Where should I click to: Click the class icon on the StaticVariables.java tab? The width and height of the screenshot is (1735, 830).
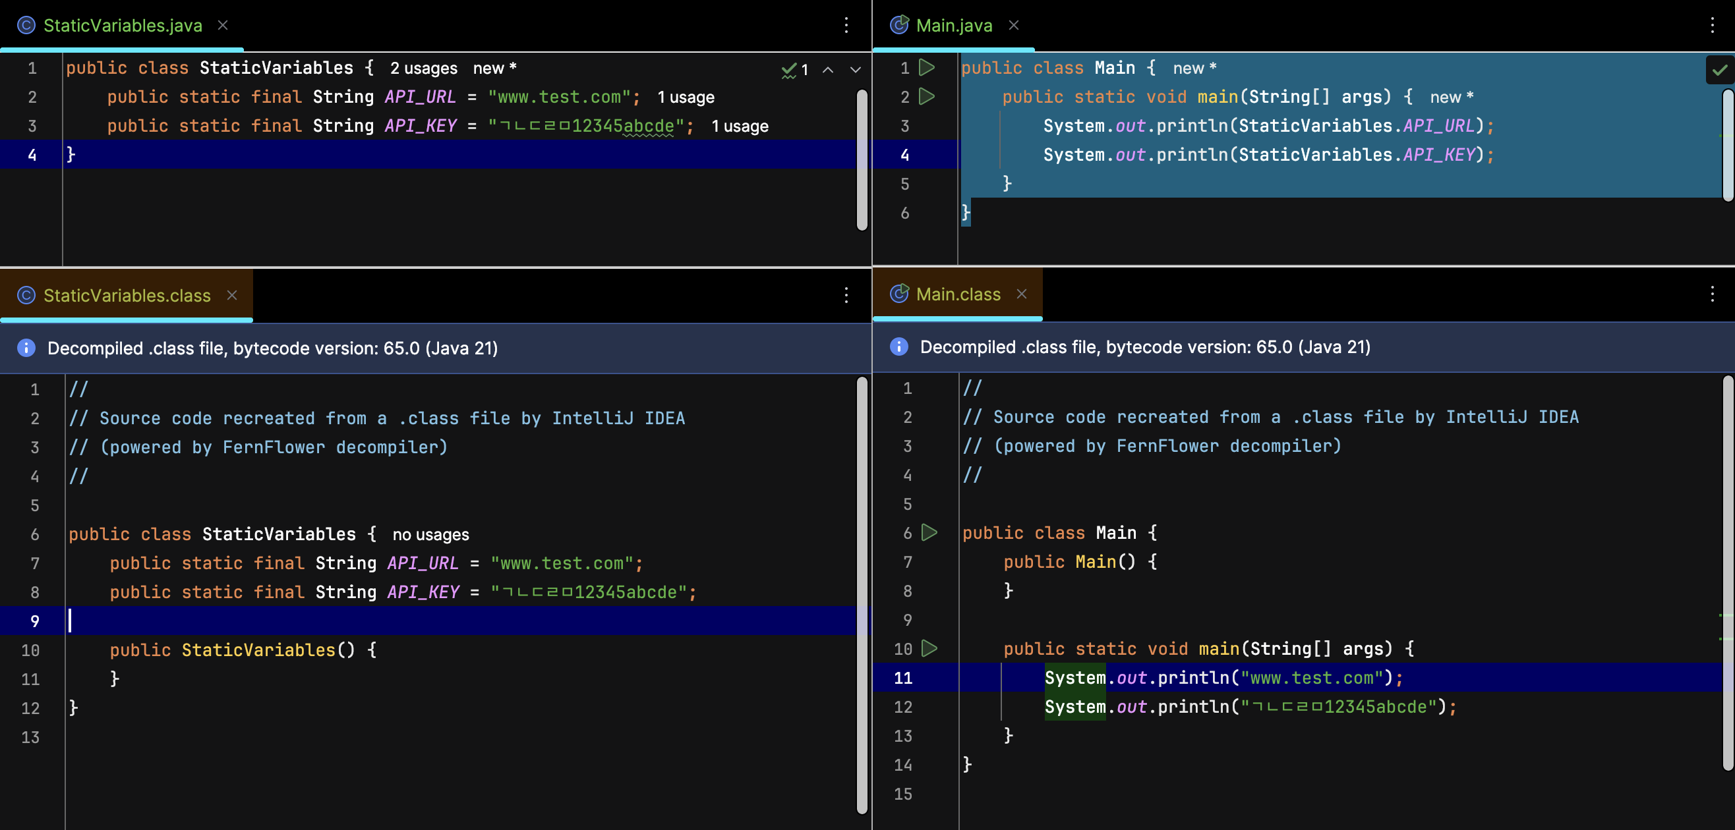pos(25,25)
